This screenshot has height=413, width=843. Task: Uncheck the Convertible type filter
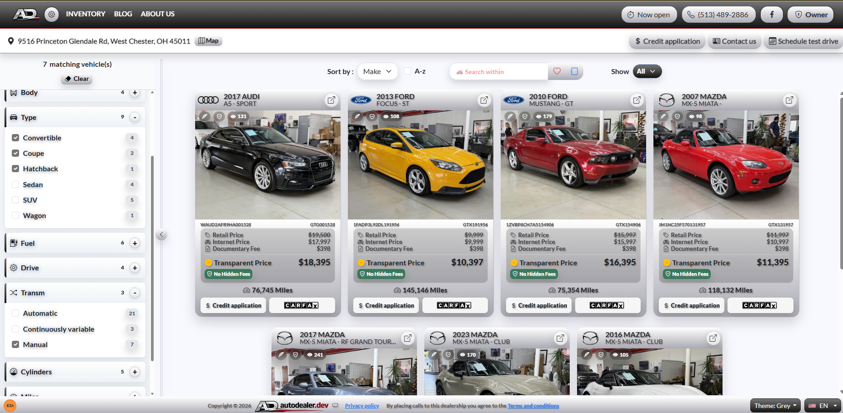tap(15, 138)
